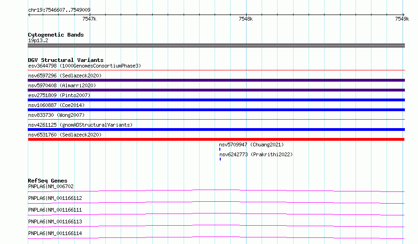
Task: Select the RefSeq Genes track title
Action: pyautogui.click(x=47, y=181)
